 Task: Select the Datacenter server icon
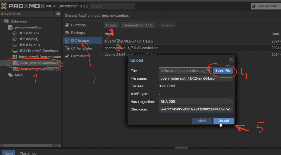pyautogui.click(x=6, y=21)
